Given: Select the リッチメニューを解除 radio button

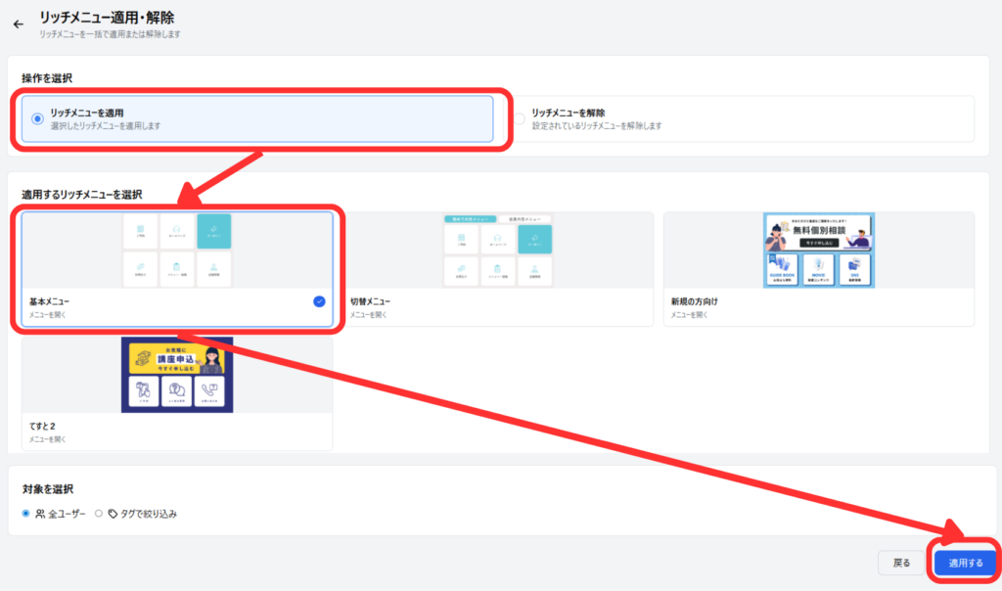Looking at the screenshot, I should [x=520, y=118].
